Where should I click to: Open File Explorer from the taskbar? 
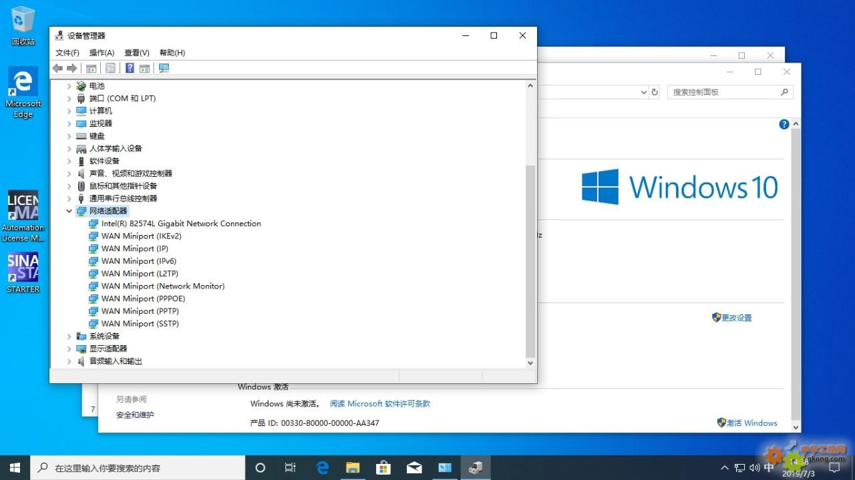pyautogui.click(x=352, y=468)
